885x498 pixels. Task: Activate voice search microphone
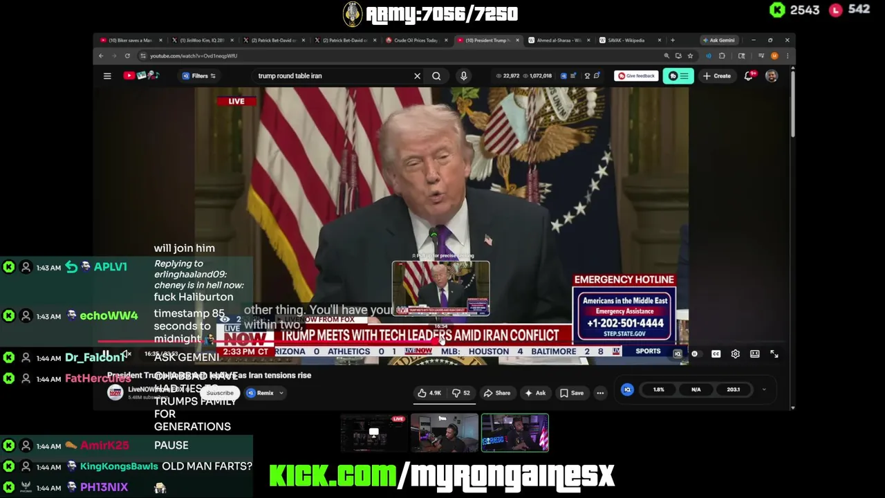coord(464,76)
